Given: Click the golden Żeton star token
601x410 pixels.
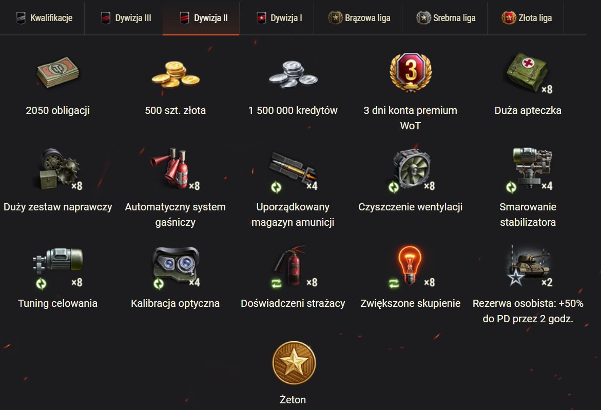Looking at the screenshot, I should coord(294,363).
